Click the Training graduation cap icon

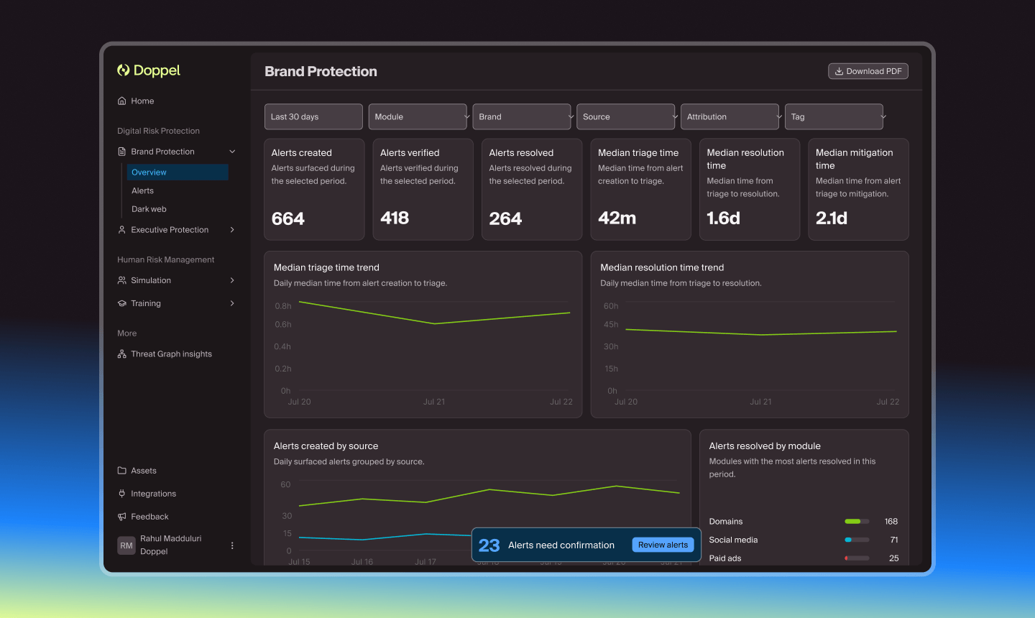(x=122, y=303)
